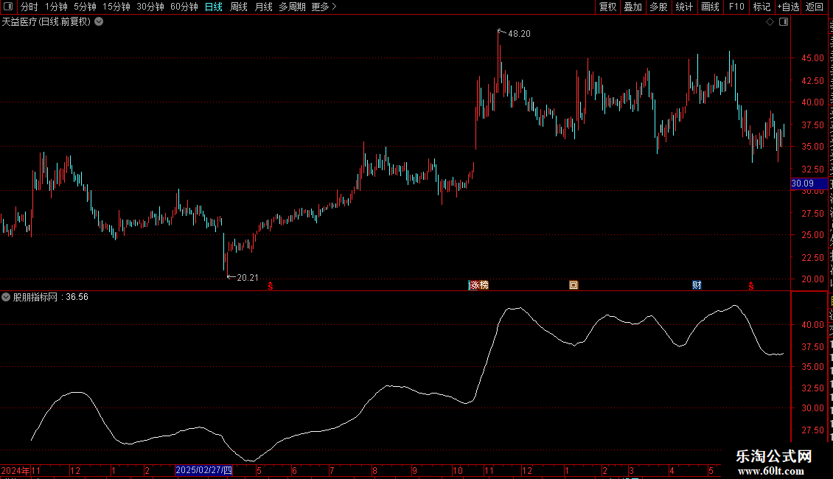The width and height of the screenshot is (833, 479).
Task: Switch to 分时 view
Action: [29, 7]
